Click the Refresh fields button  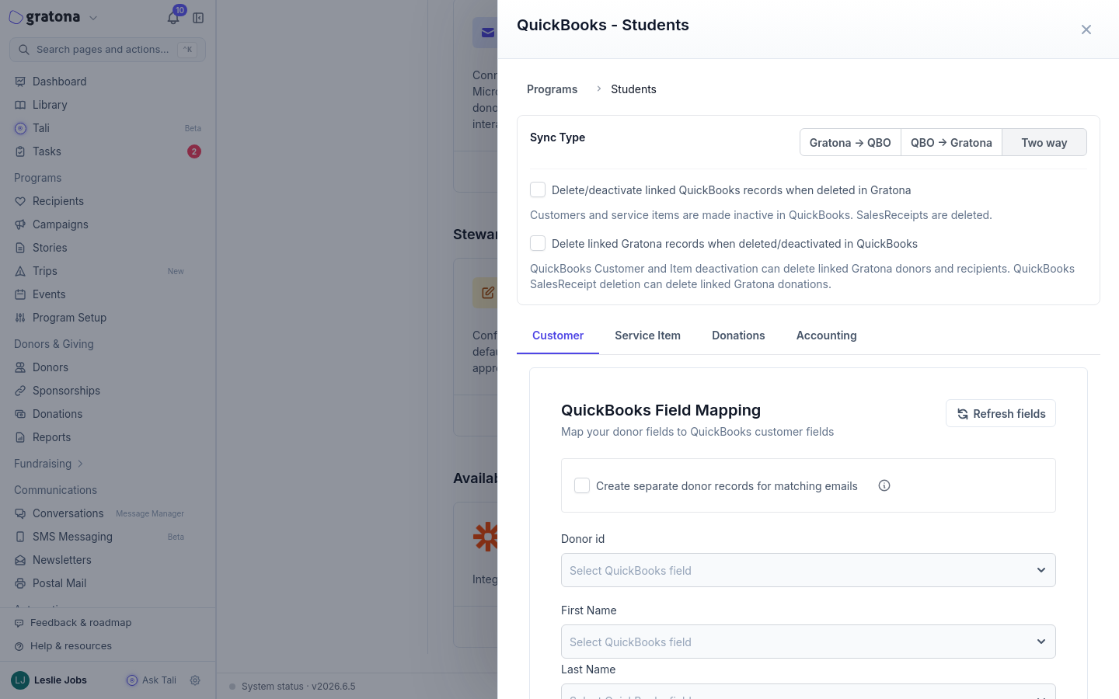pyautogui.click(x=1001, y=413)
